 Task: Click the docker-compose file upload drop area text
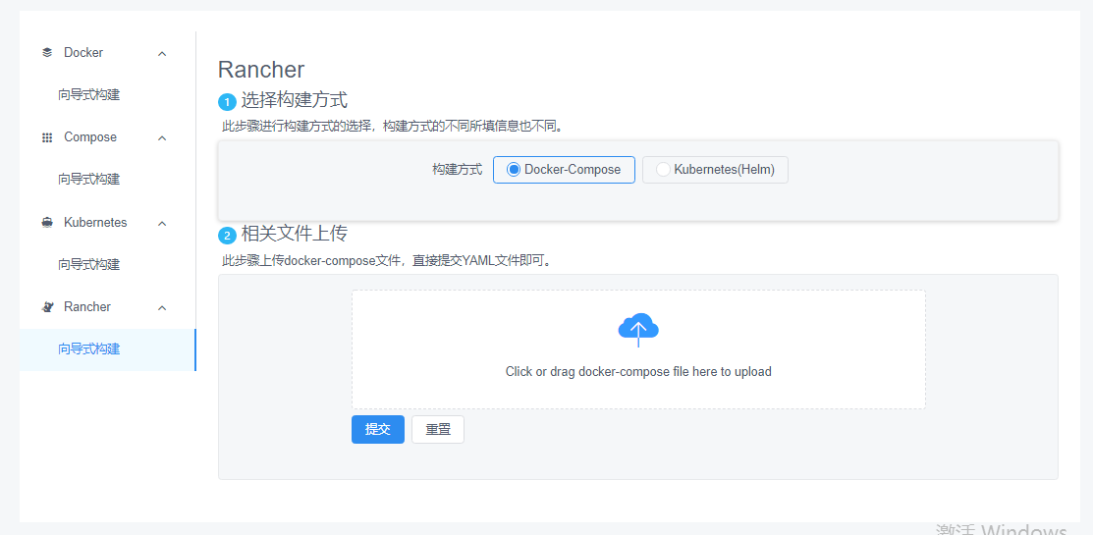(x=638, y=372)
